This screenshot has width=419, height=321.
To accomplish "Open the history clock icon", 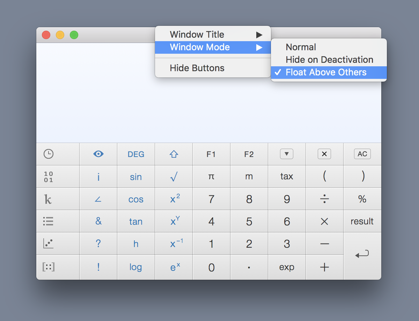I will pyautogui.click(x=49, y=154).
